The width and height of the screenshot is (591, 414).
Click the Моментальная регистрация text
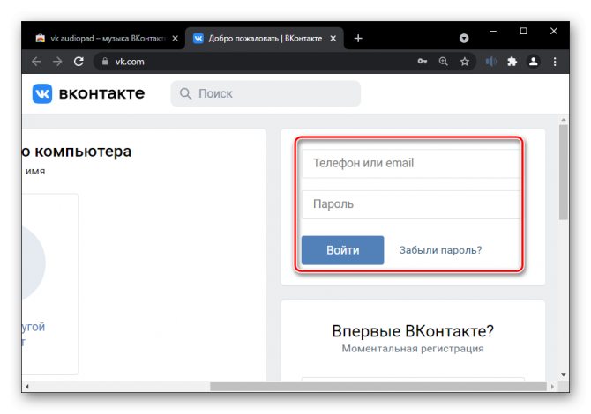413,349
